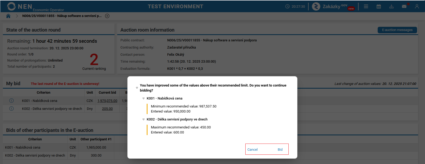The width and height of the screenshot is (425, 164).
Task: Open the user profile icon
Action: coord(417,6)
